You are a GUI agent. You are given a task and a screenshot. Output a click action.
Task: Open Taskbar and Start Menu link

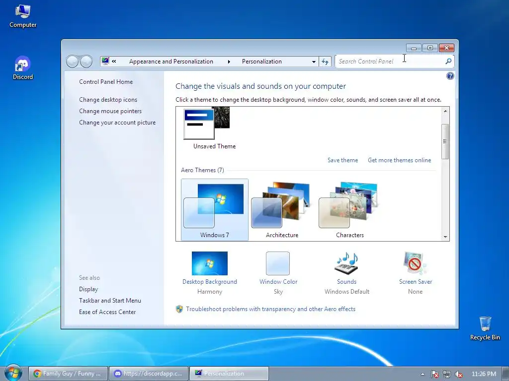click(x=110, y=300)
